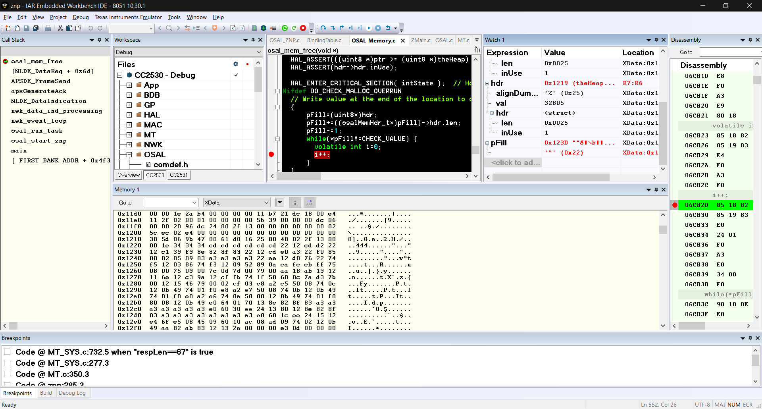The image size is (762, 409).
Task: Expand the App folder in Workspace
Action: [129, 85]
